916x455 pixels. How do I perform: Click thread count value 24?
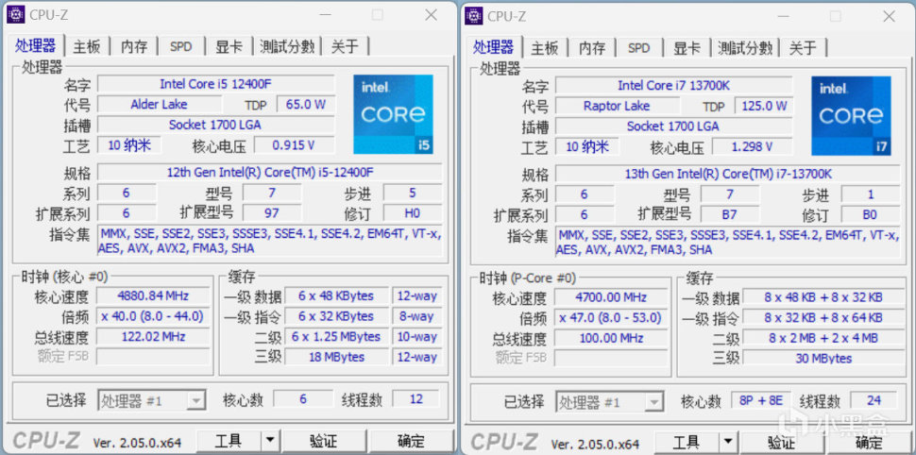click(x=874, y=400)
